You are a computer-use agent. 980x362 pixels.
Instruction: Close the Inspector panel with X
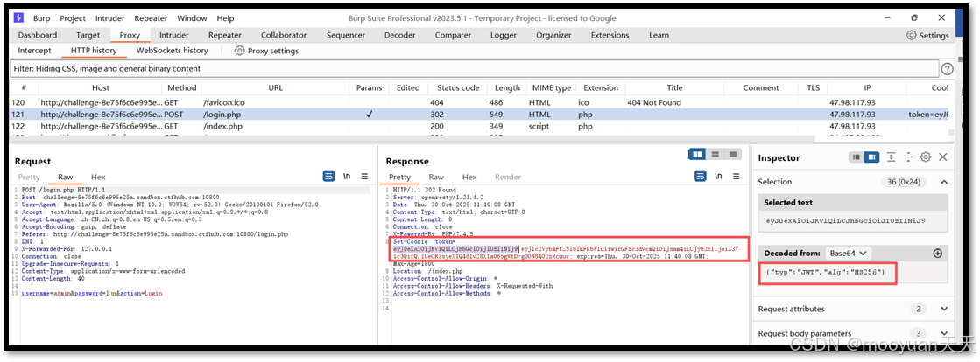pos(943,158)
